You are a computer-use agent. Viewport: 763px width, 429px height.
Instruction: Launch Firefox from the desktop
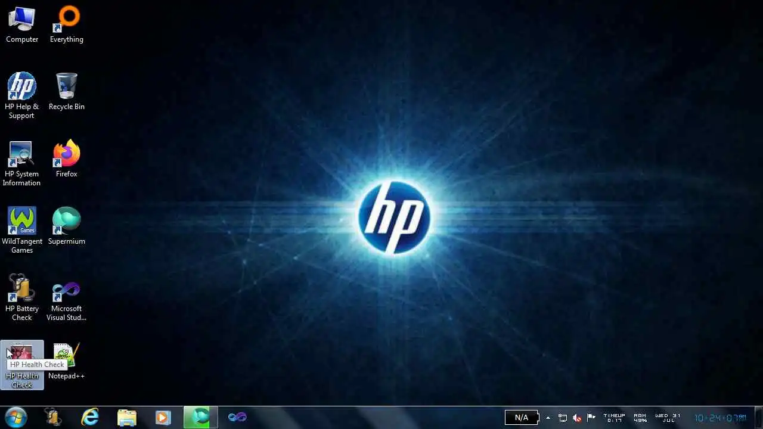[67, 159]
